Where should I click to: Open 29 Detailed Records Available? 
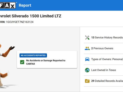pos(103,81)
